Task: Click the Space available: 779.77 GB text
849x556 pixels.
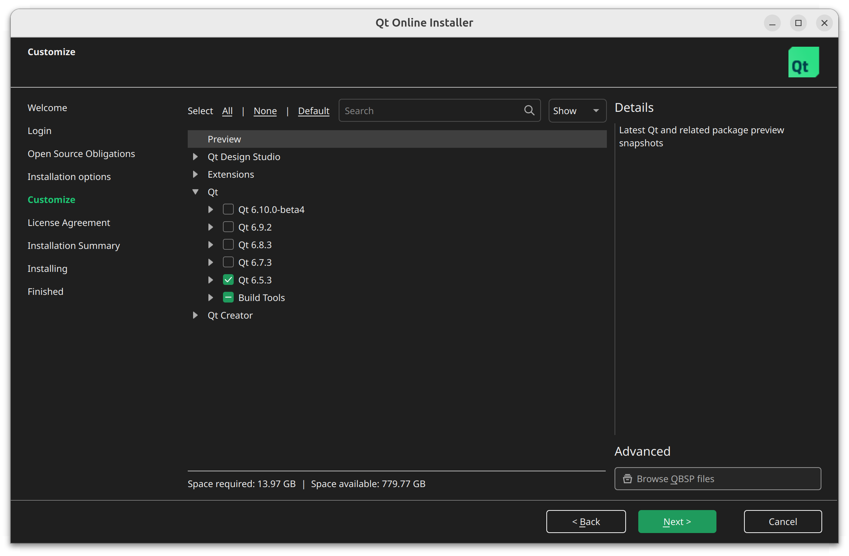Action: pyautogui.click(x=368, y=484)
